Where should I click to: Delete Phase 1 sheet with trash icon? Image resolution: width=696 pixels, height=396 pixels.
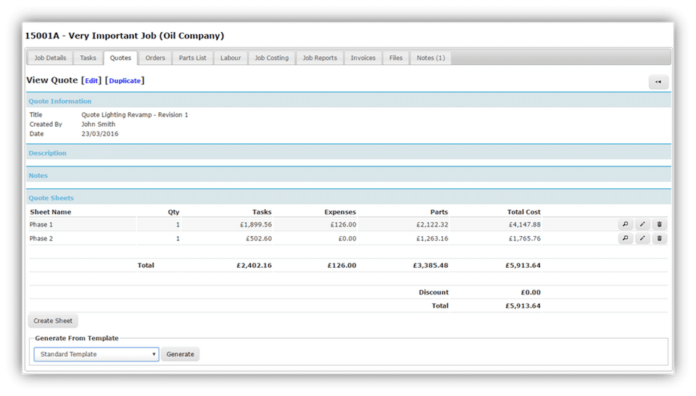click(x=660, y=224)
